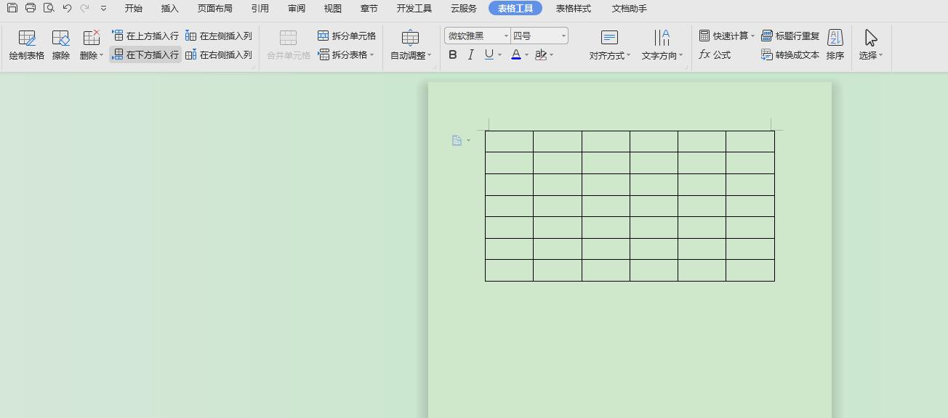Screen dimensions: 948x418
Task: Click the 在上方插入行 button
Action: click(145, 35)
